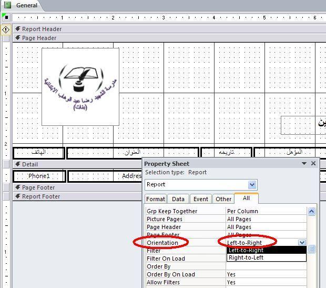Click Page Header property value All Pages
Image resolution: width=326 pixels, height=288 pixels.
(266, 227)
